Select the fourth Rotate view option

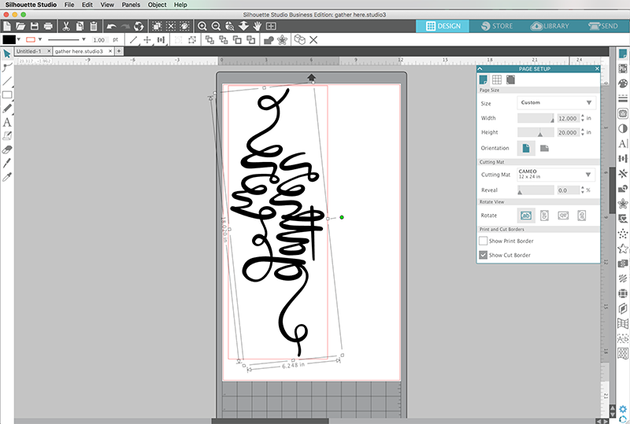[581, 216]
